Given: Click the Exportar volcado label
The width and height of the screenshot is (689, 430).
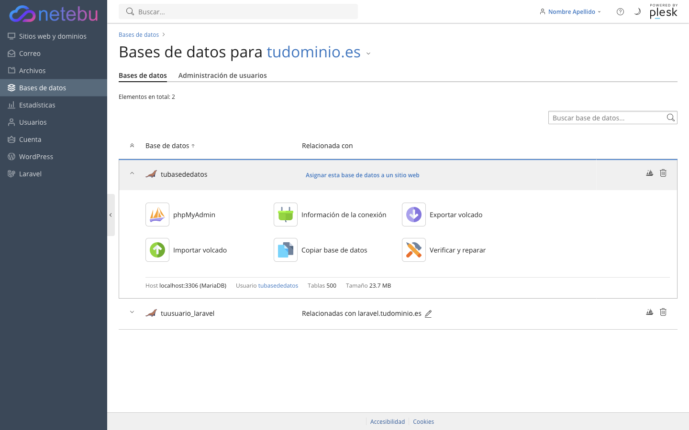Looking at the screenshot, I should (456, 215).
